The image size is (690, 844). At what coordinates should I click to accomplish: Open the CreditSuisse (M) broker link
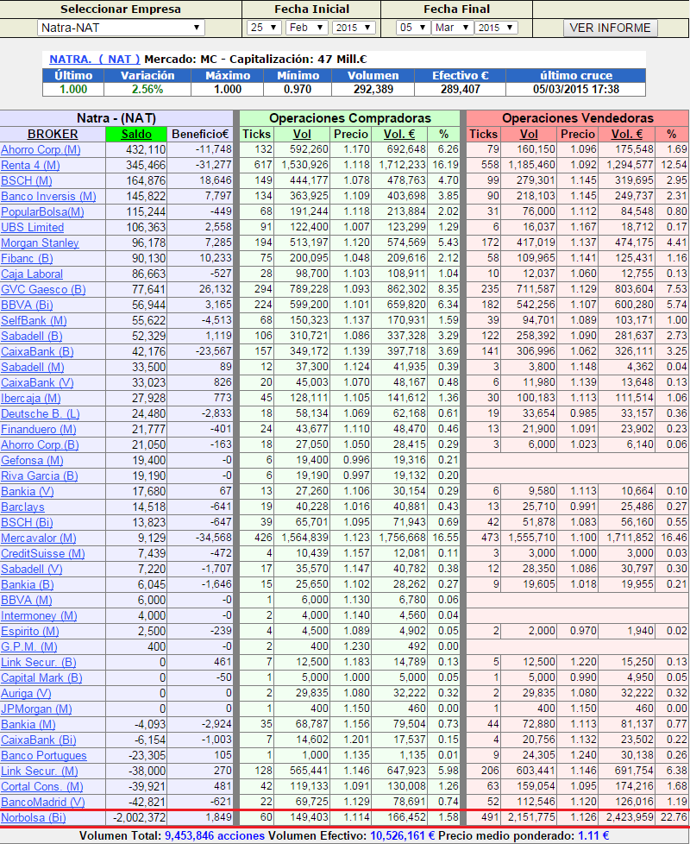click(43, 554)
